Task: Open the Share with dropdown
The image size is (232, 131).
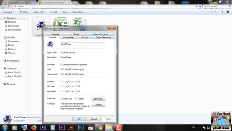Action: (40, 12)
